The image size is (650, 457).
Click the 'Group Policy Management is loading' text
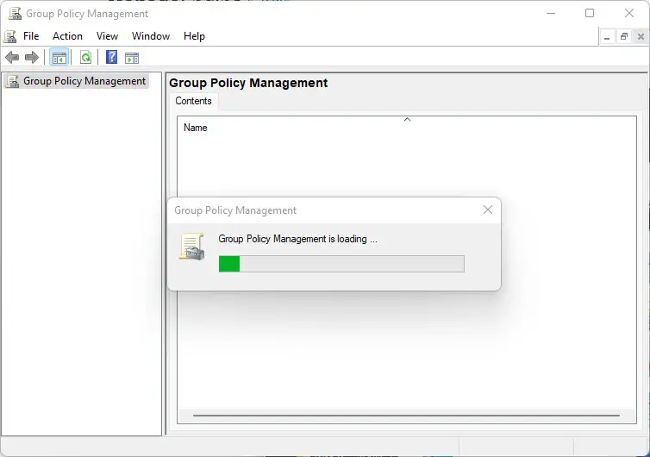[x=297, y=239]
